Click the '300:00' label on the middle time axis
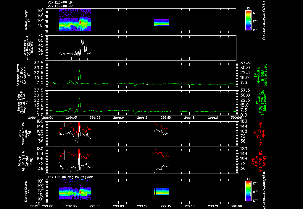The image size is (303, 209). tap(236, 117)
